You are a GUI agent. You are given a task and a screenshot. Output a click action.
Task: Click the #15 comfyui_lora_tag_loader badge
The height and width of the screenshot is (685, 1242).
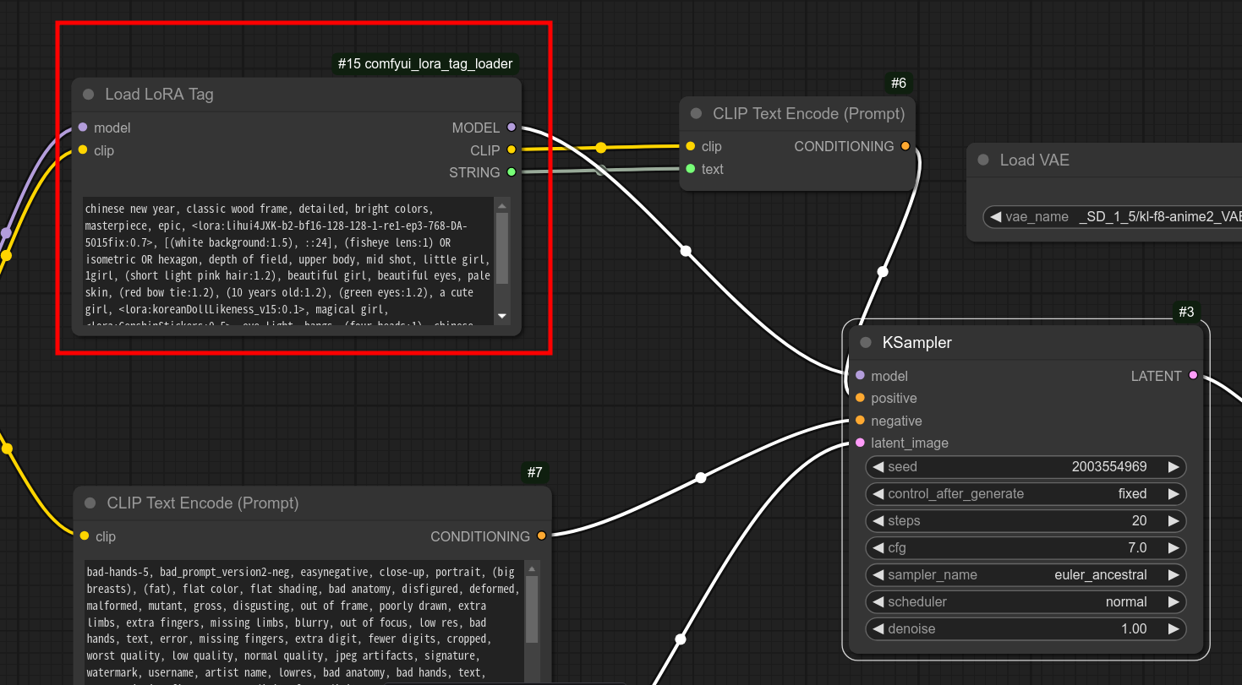pos(425,64)
